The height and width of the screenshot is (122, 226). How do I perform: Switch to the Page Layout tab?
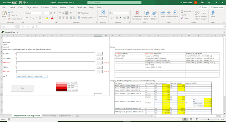[32, 7]
